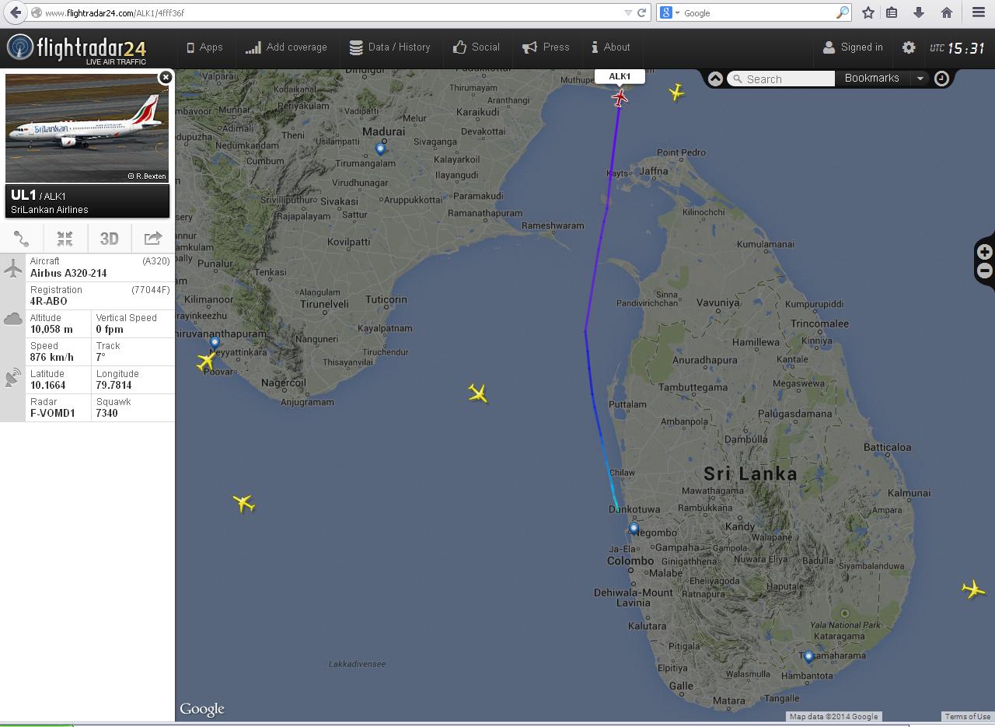Open the address bar history dropdown
Viewport: 995px width, 727px height.
(628, 13)
